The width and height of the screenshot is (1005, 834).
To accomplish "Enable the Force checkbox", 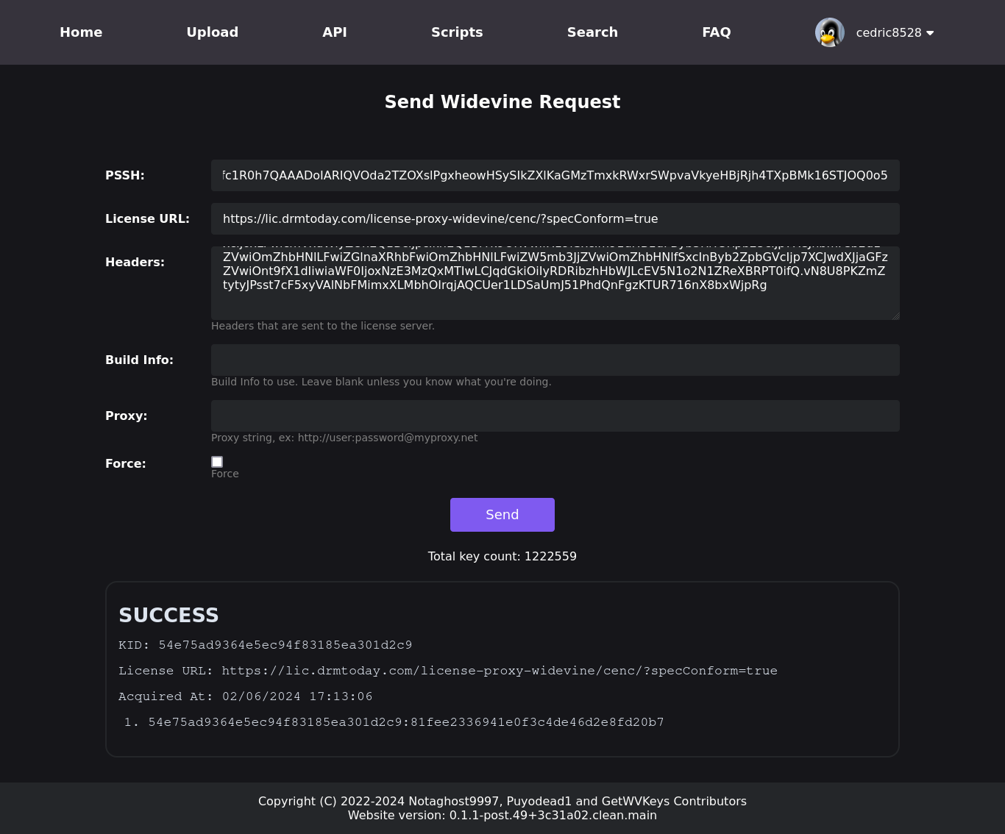I will point(217,462).
